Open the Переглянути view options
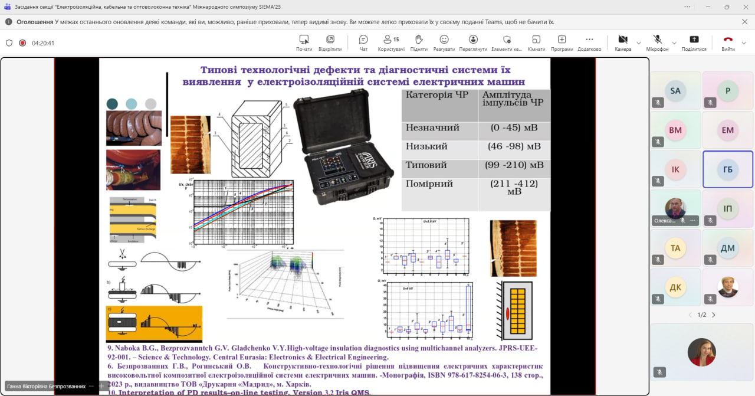755x396 pixels. click(x=473, y=42)
